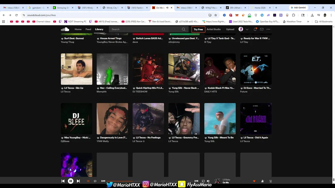
Task: Bookmark this page with the star icon
Action: point(216,15)
